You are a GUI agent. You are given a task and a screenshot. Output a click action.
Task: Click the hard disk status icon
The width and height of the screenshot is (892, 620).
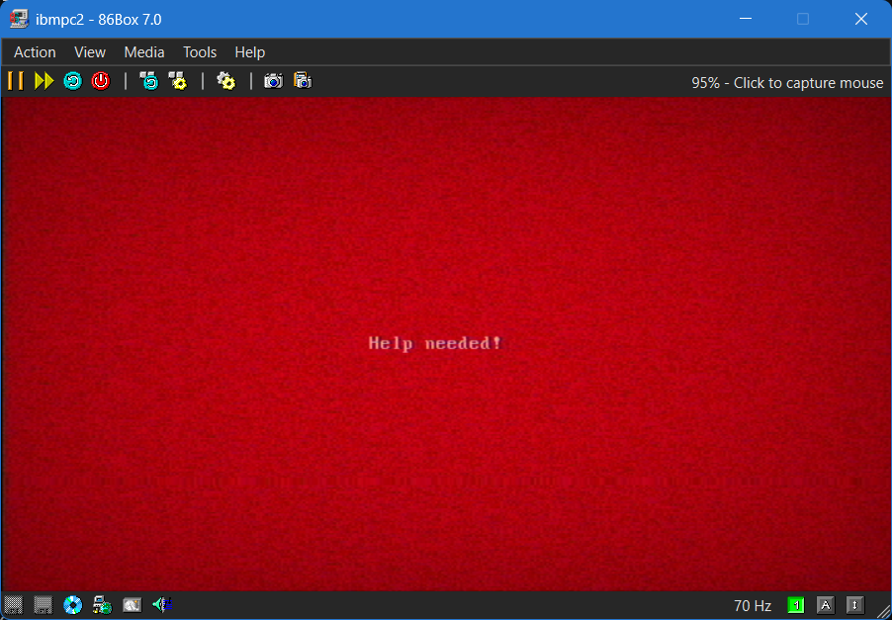point(132,605)
